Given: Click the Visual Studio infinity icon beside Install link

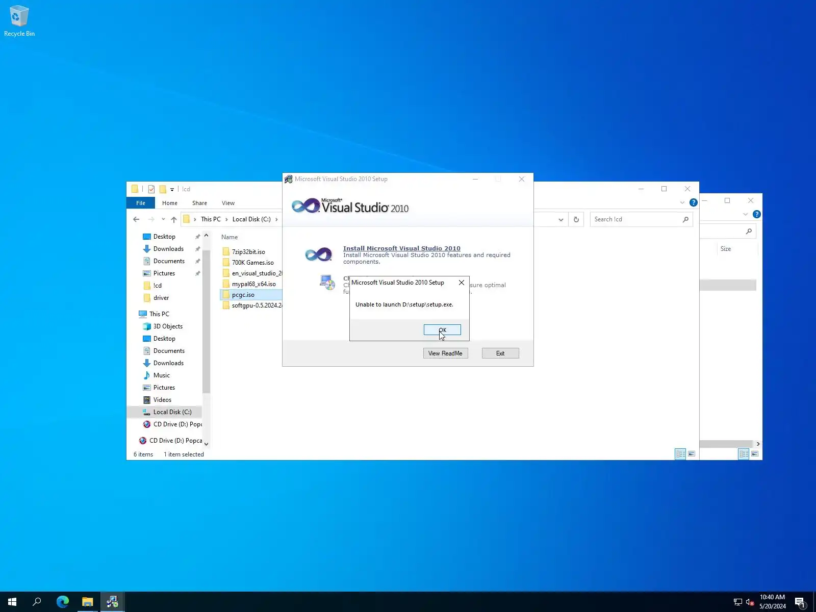Looking at the screenshot, I should (x=318, y=254).
